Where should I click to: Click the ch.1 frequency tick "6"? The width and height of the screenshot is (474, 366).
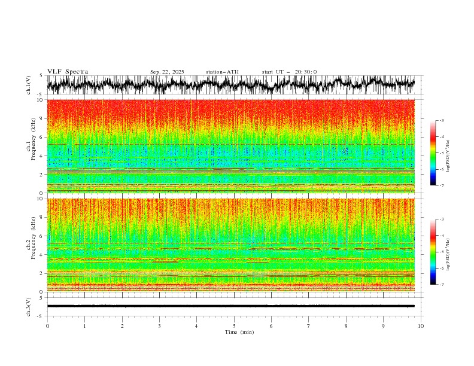(x=42, y=138)
